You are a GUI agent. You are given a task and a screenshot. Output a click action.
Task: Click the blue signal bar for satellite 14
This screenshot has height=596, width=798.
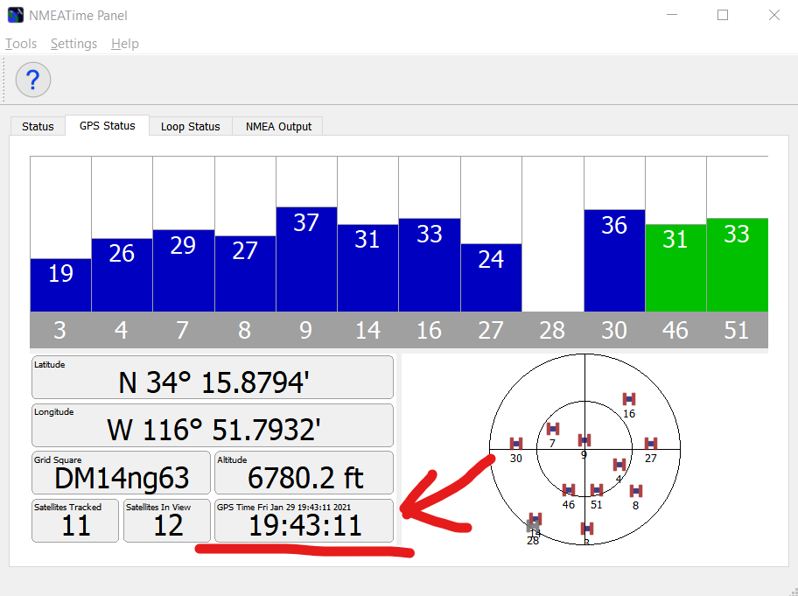(x=367, y=268)
